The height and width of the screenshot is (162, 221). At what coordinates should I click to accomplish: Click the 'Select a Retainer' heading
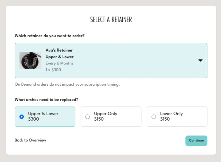(x=111, y=20)
